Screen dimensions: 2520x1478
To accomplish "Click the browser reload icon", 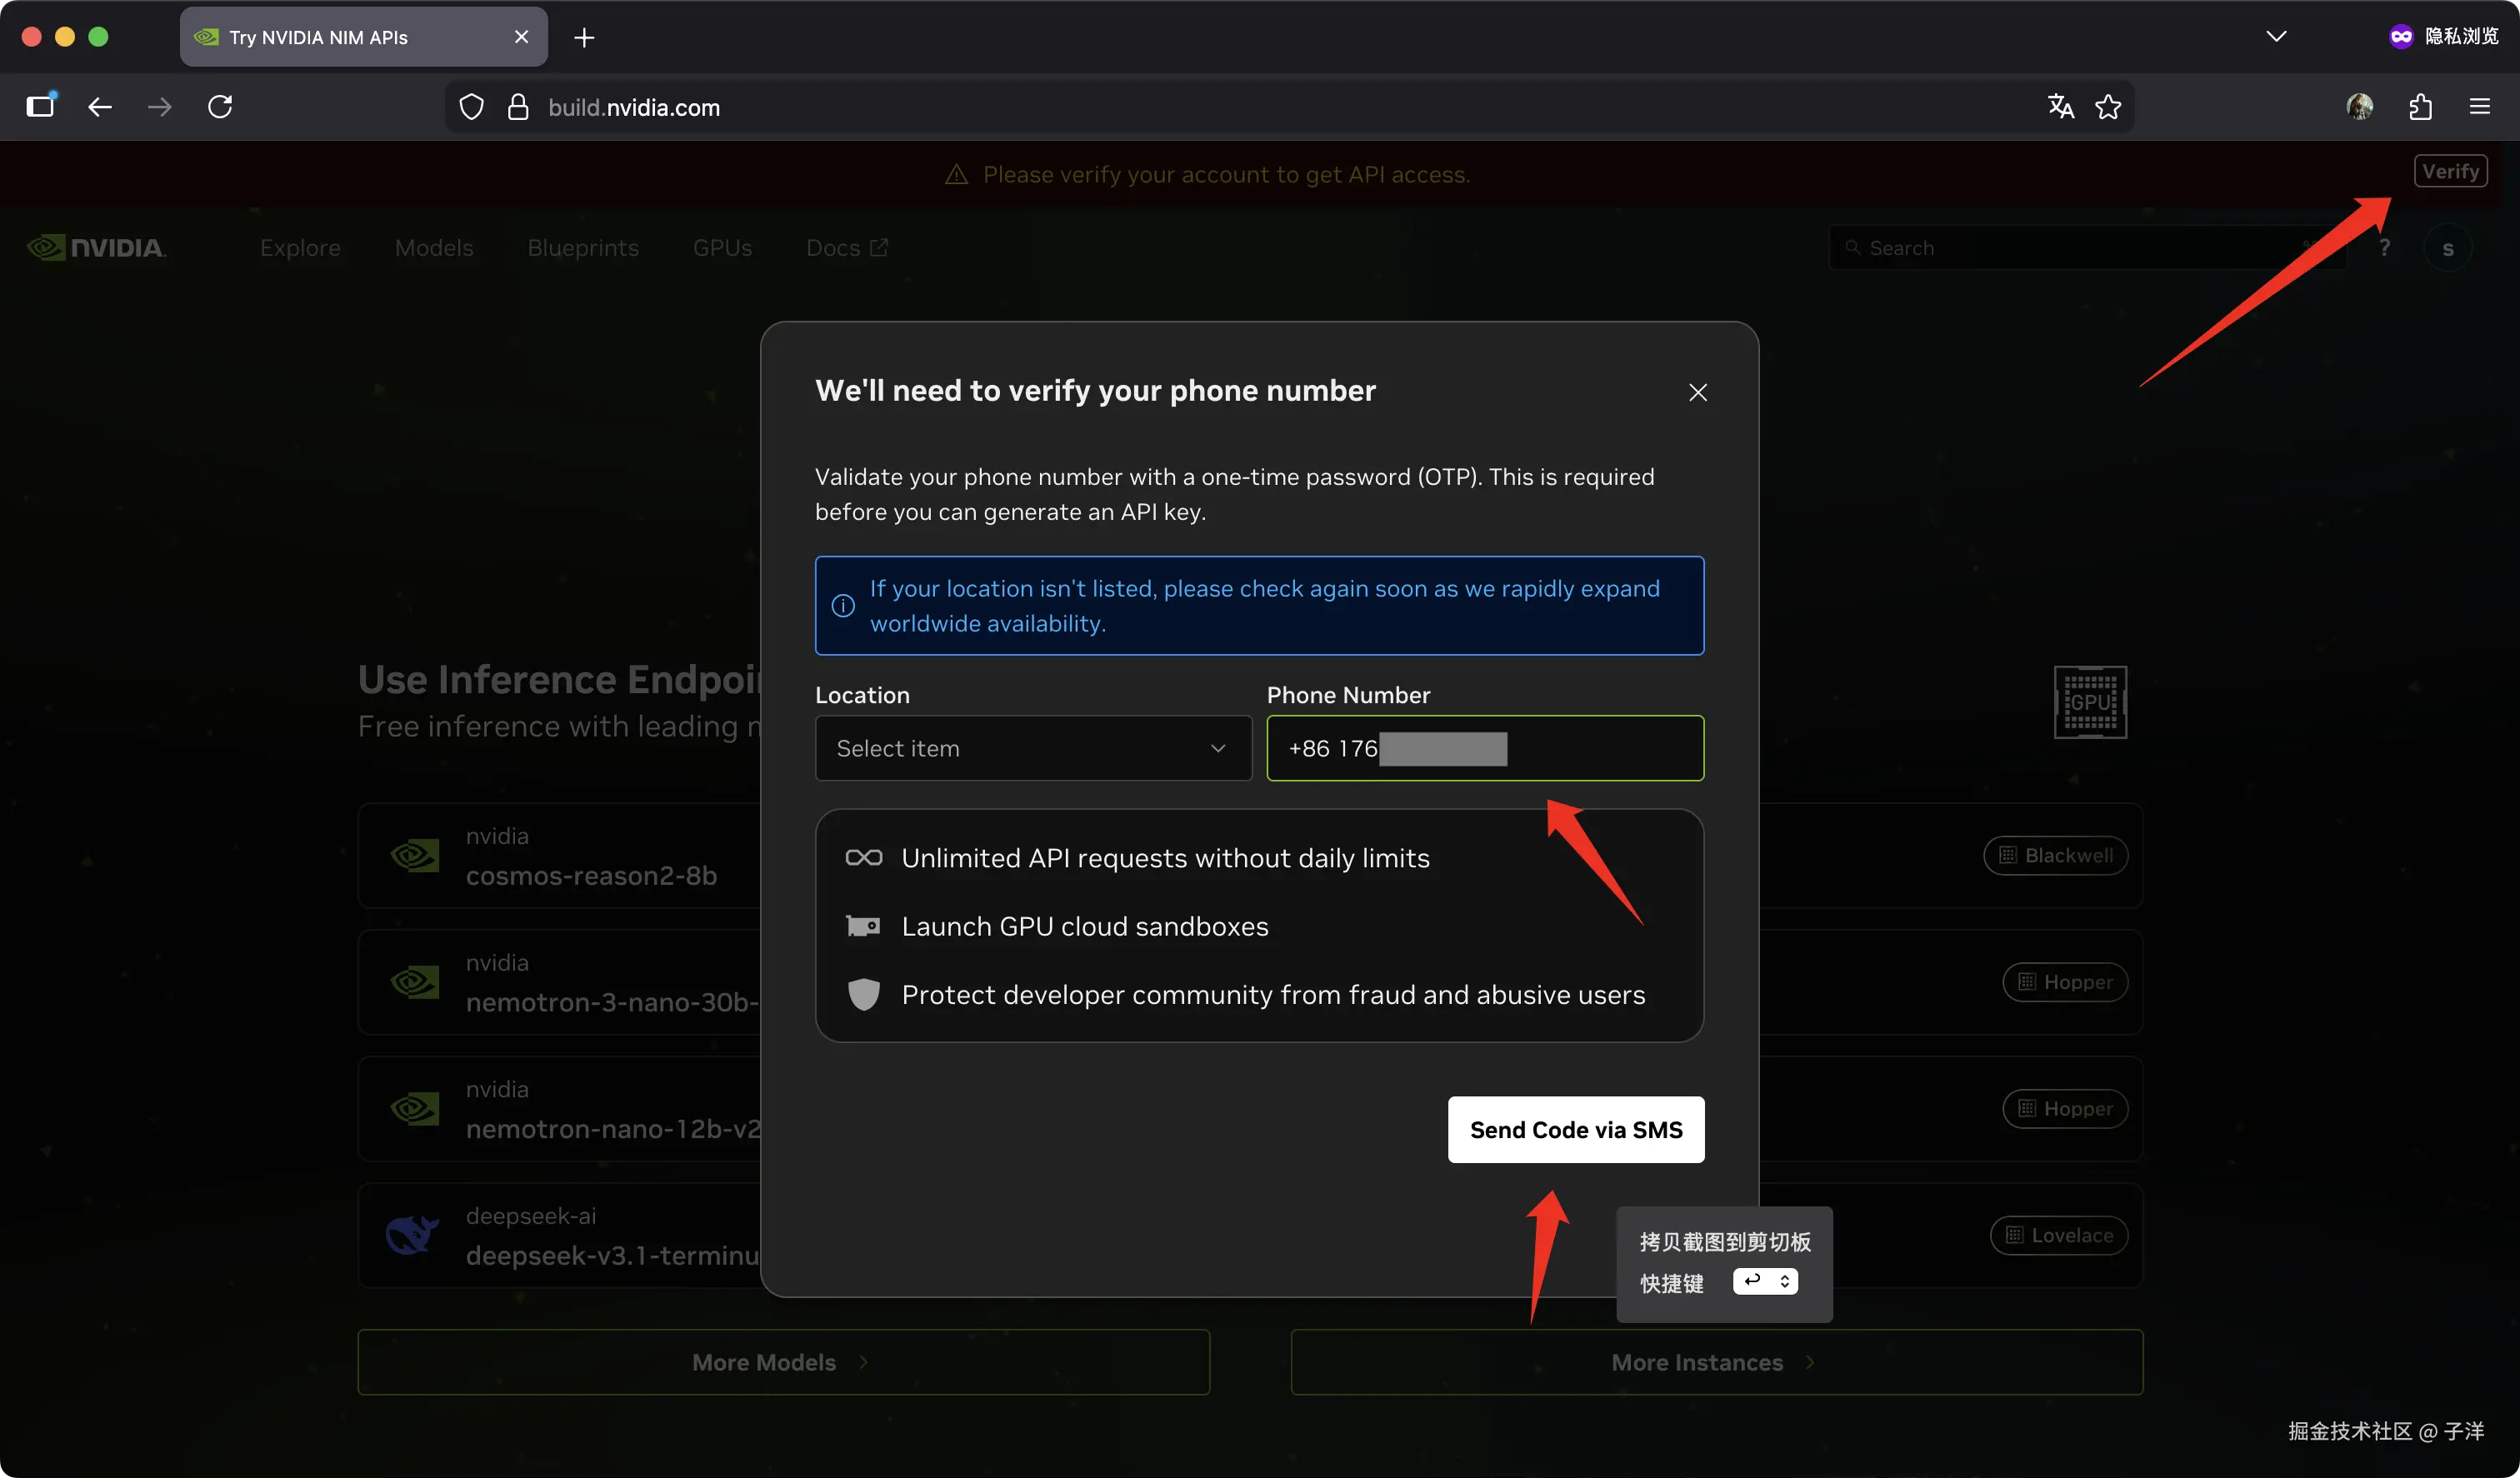I will tap(220, 107).
